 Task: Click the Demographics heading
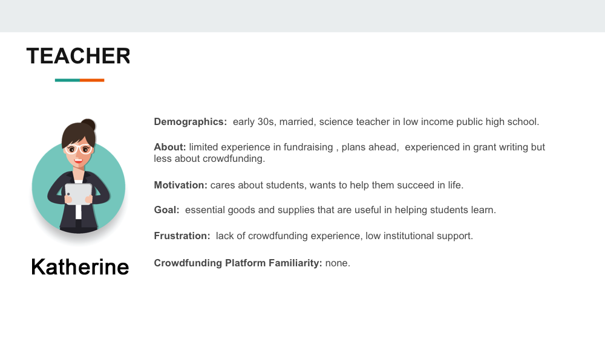click(x=190, y=122)
